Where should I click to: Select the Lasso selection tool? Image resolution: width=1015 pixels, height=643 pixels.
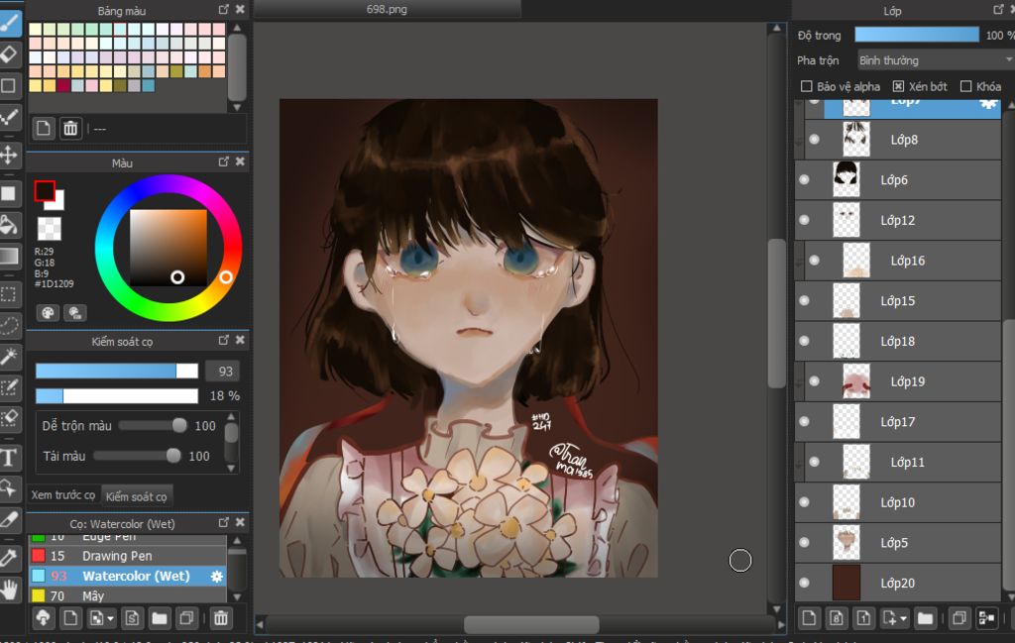pos(9,325)
